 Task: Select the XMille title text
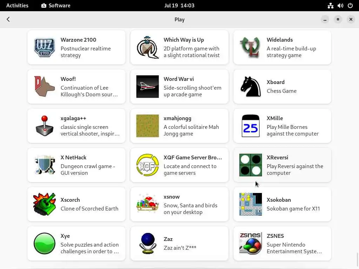pyautogui.click(x=275, y=118)
